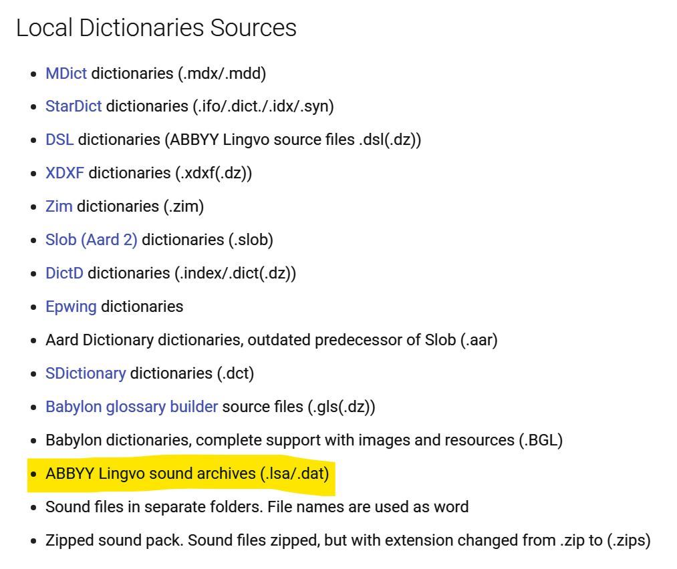Screen dimensions: 677x569
Task: Click the Aard Dictionary outdated predecessor line
Action: click(x=271, y=340)
